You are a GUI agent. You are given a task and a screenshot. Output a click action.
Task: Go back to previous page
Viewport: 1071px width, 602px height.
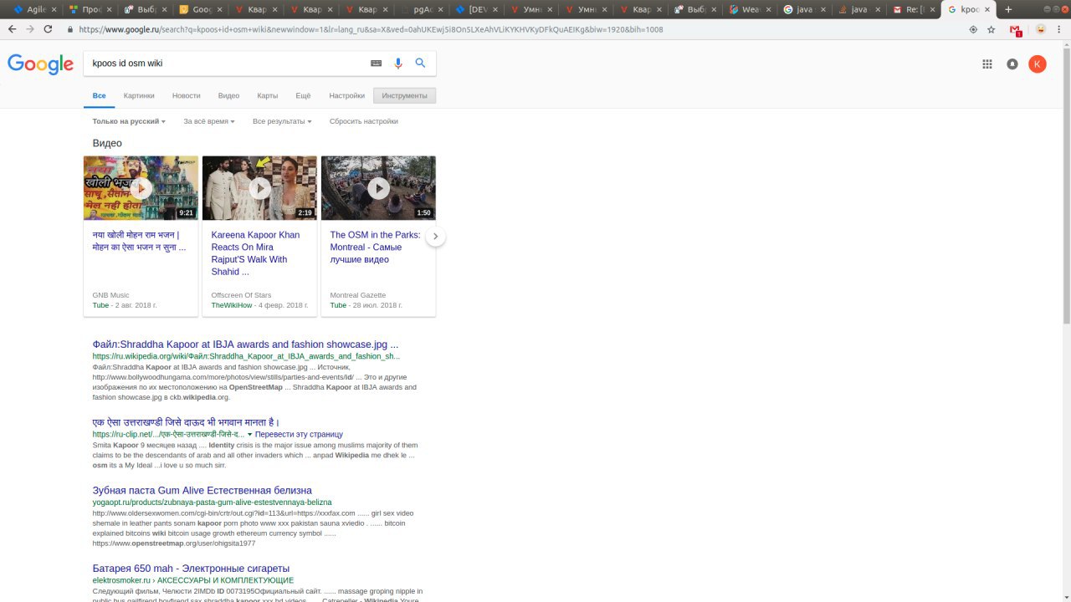click(12, 28)
